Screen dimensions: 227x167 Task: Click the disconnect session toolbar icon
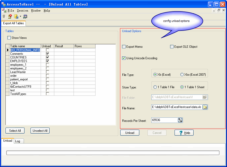pos(10,16)
